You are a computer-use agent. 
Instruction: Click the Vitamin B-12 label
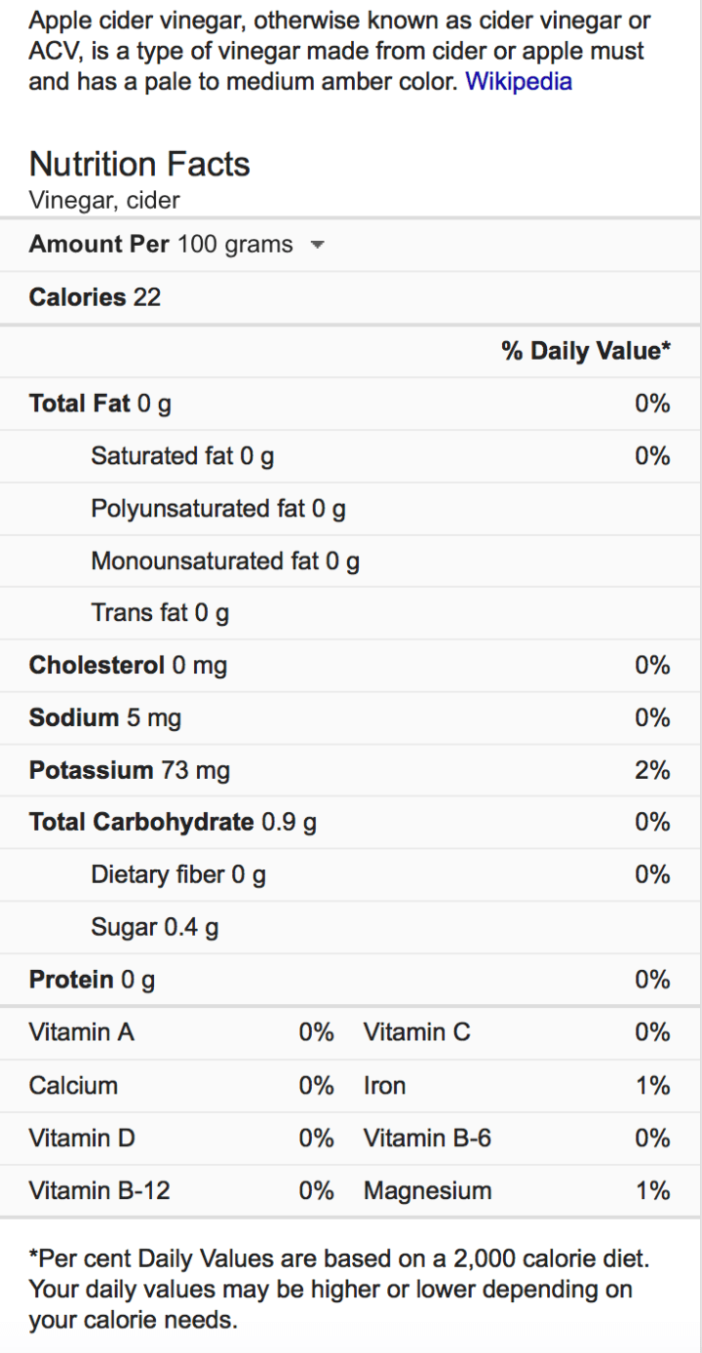[x=99, y=1190]
